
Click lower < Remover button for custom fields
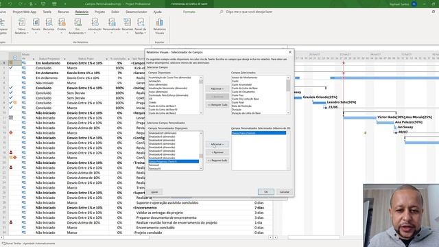[217, 152]
